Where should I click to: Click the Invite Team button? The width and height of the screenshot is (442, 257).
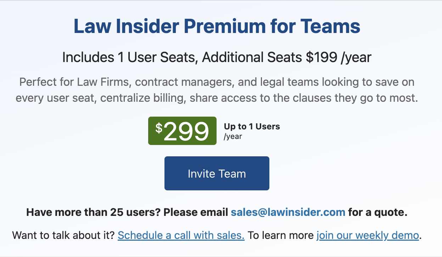tap(217, 173)
